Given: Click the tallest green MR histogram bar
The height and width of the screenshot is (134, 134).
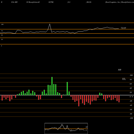Looking at the screenshot, I should pyautogui.click(x=52, y=86).
